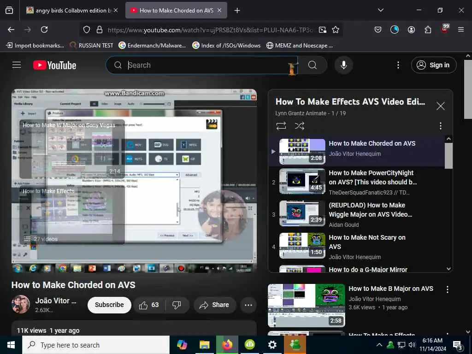The image size is (472, 354).
Task: Click the How to Make W Major end-screen card
Action: [x=72, y=149]
